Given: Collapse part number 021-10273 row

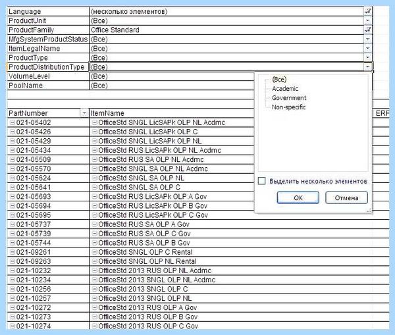Looking at the screenshot, I should [x=13, y=317].
